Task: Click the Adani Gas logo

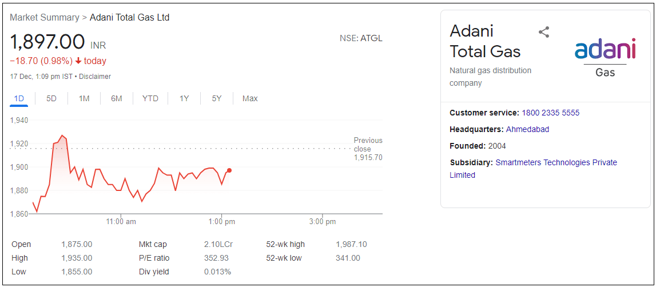Action: (x=605, y=57)
